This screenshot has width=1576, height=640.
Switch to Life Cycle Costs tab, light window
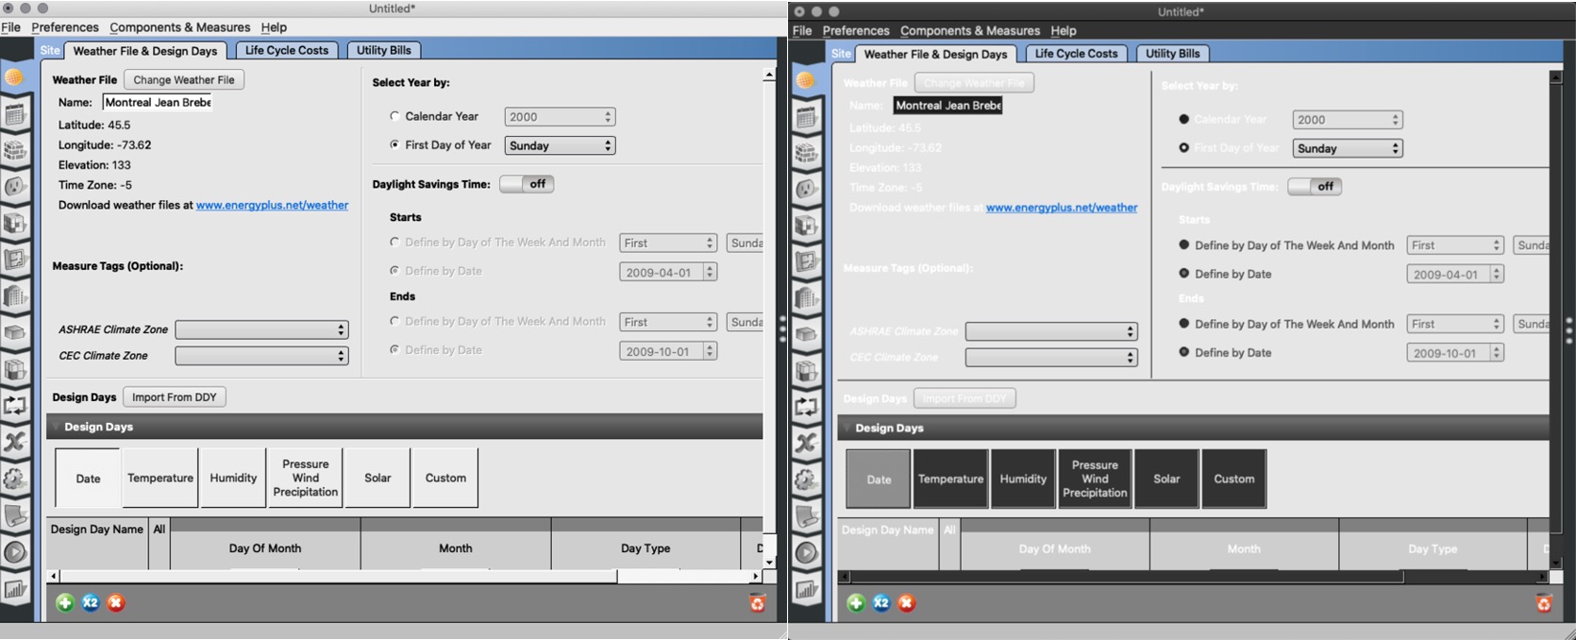287,50
